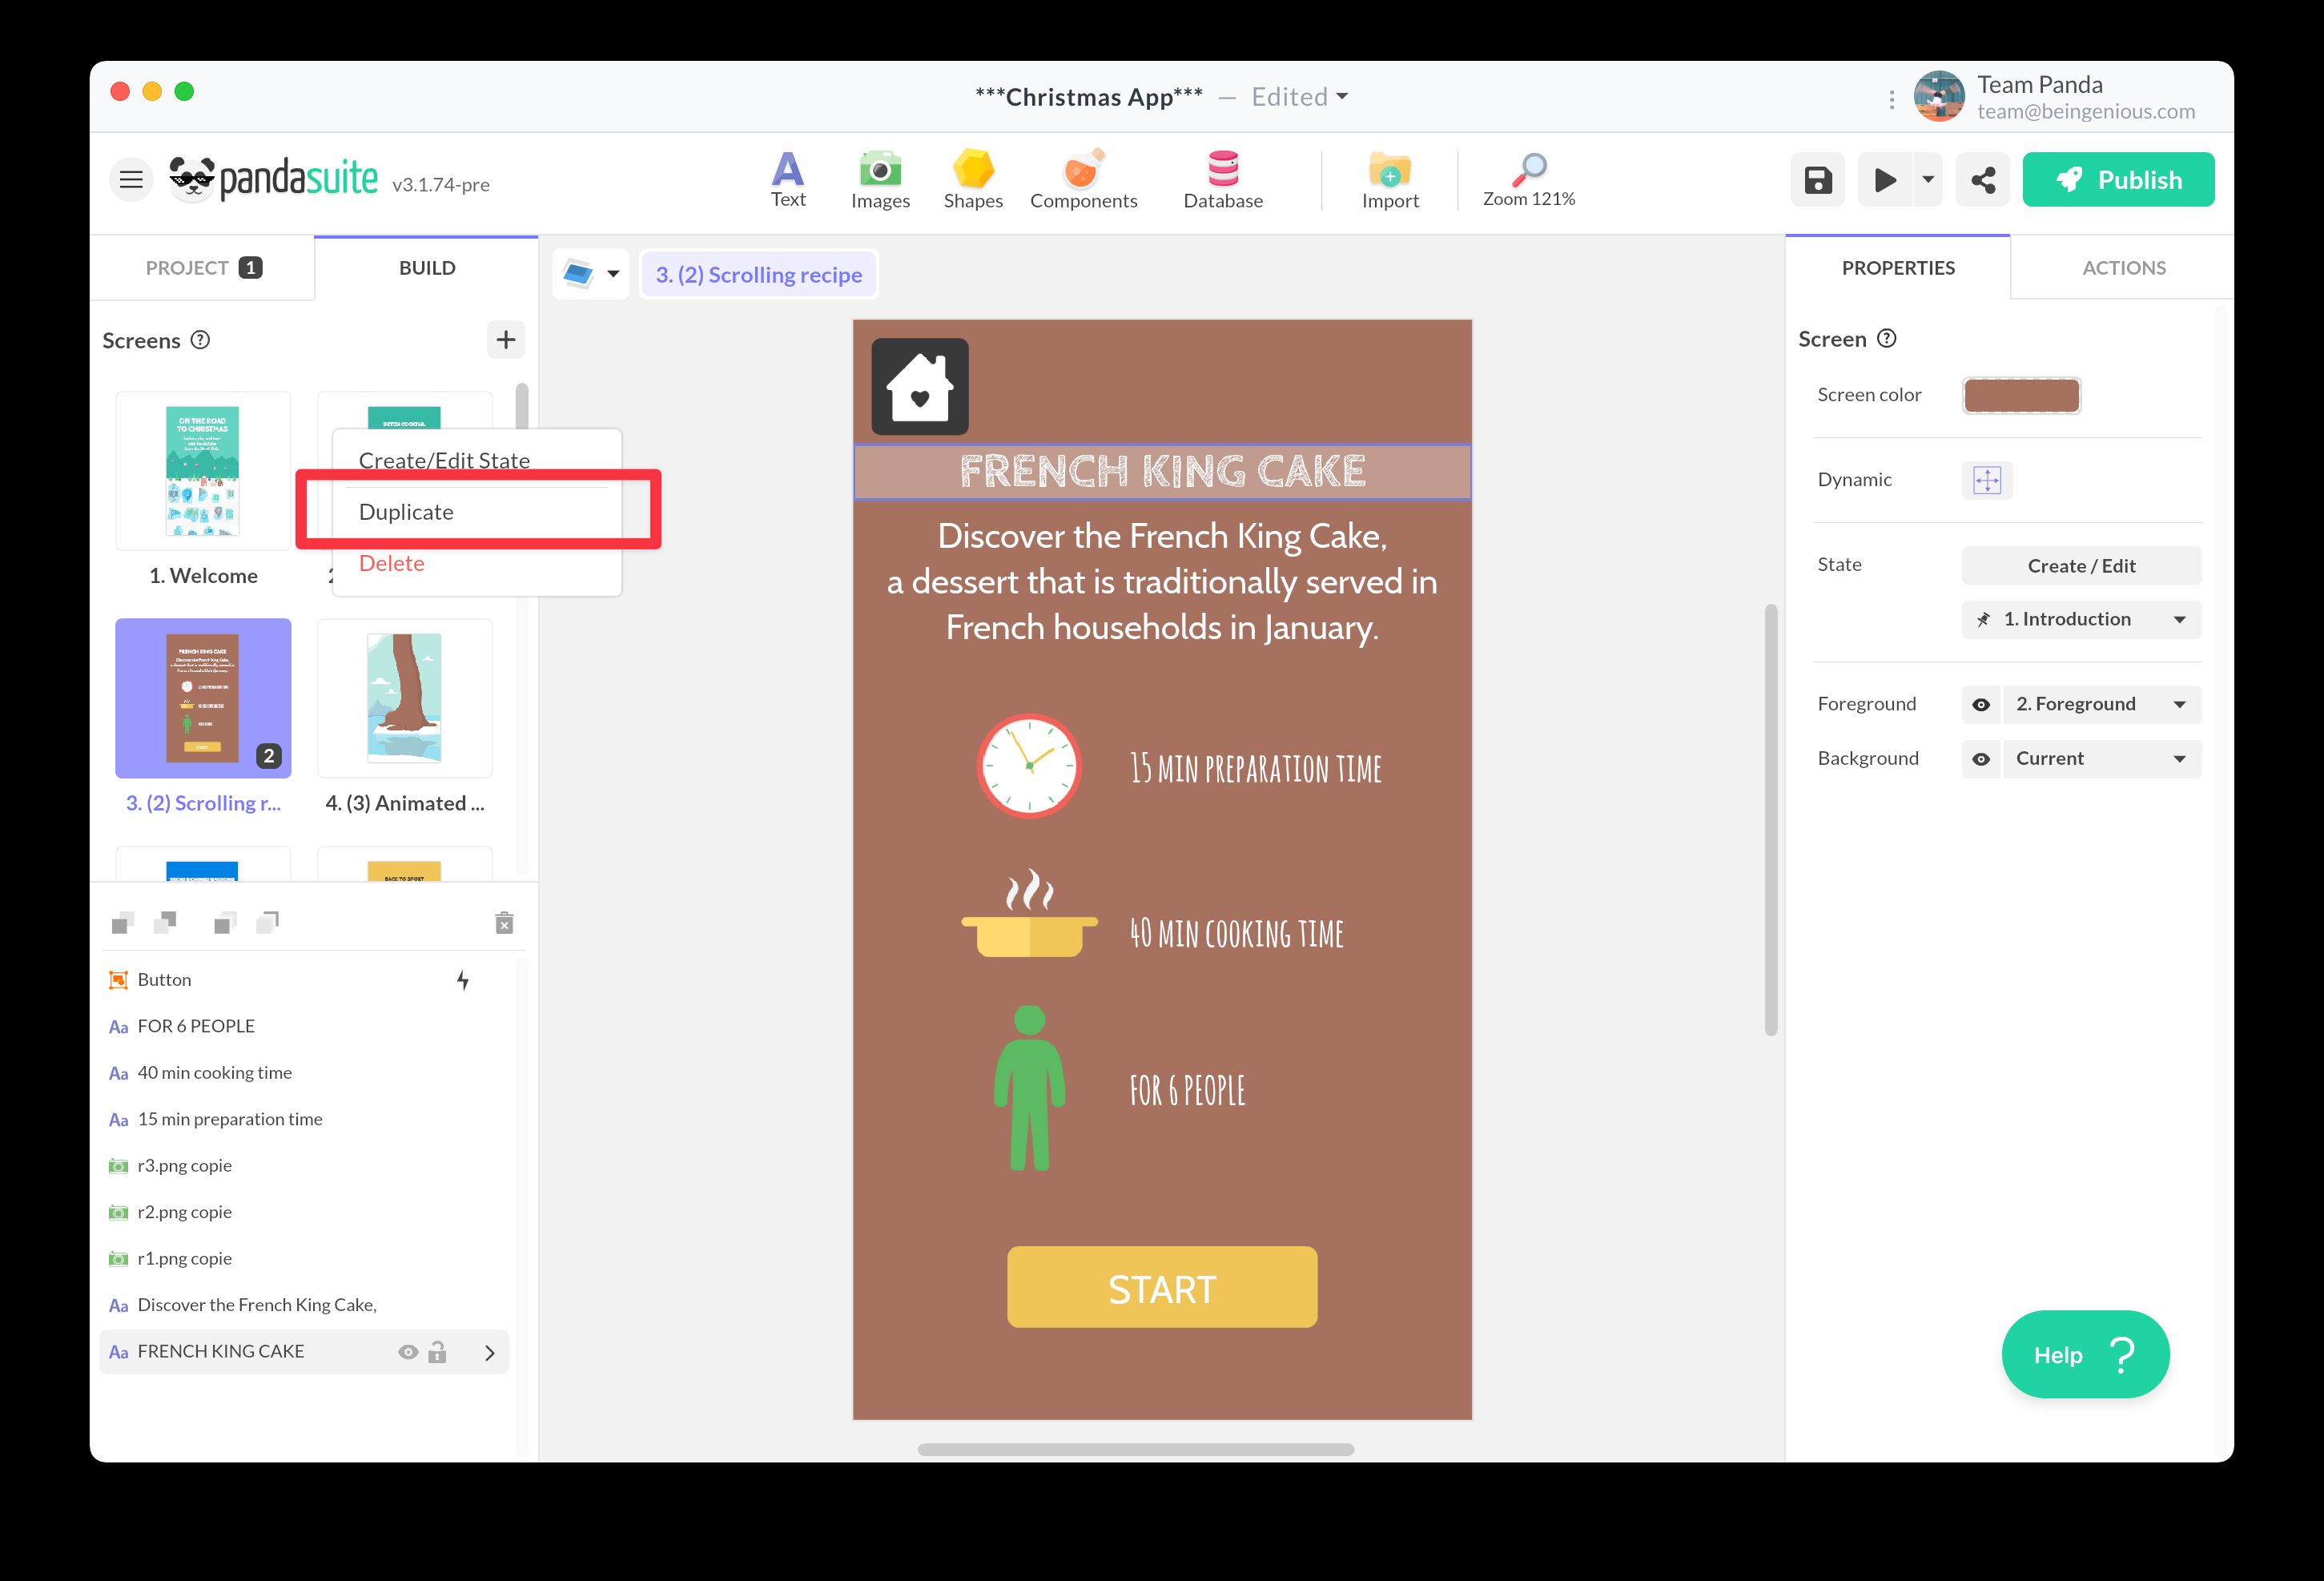Toggle Background layer visibility
This screenshot has height=1581, width=2324.
(1982, 759)
